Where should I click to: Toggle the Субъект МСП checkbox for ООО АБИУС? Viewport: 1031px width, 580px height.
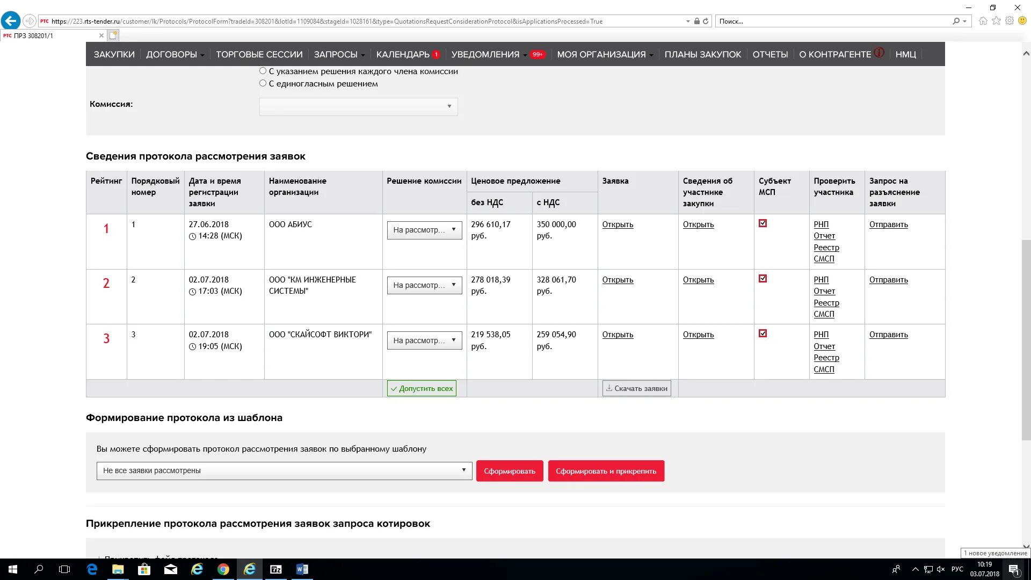click(763, 223)
